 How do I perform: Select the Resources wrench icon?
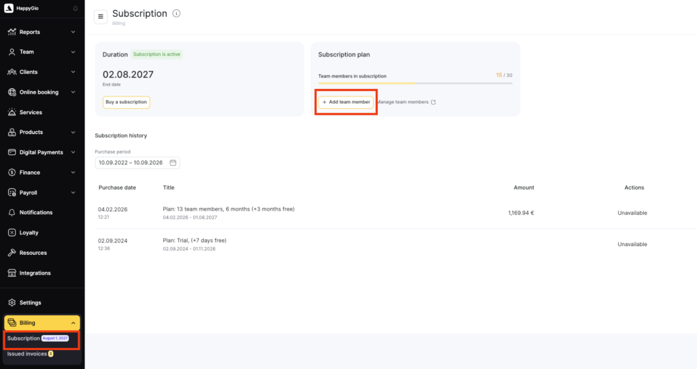[x=12, y=253]
